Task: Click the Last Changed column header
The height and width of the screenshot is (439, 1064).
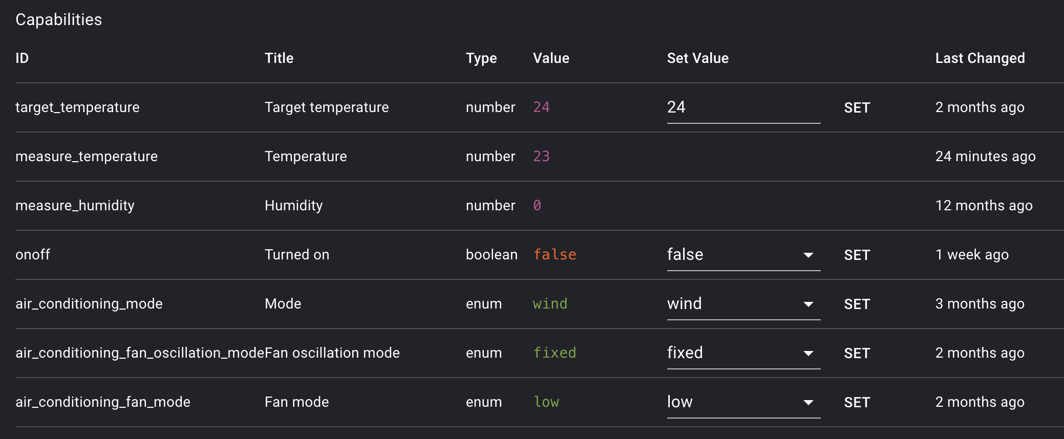Action: [x=980, y=58]
